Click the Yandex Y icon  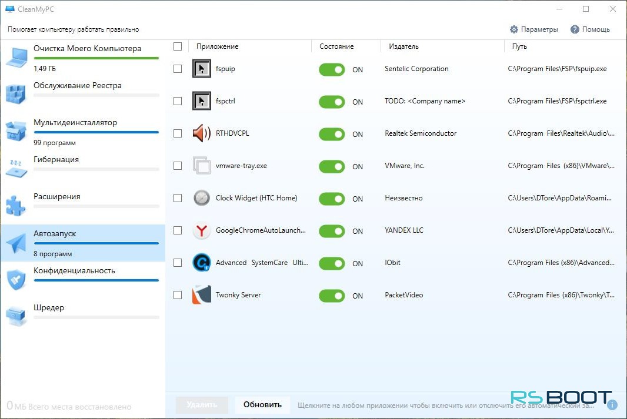[x=202, y=230]
